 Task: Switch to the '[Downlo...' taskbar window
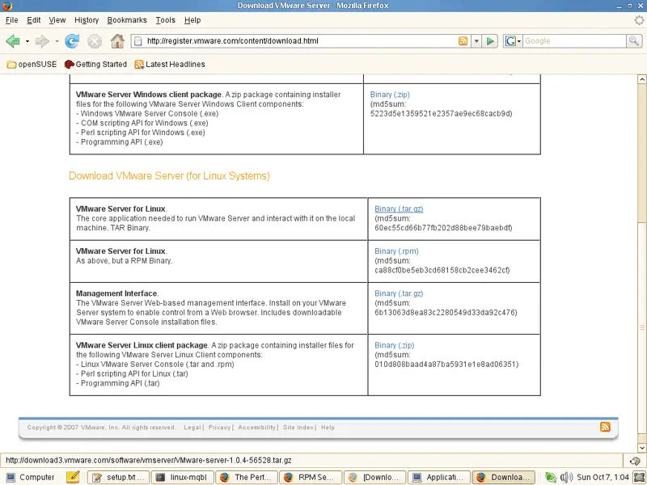pyautogui.click(x=374, y=477)
